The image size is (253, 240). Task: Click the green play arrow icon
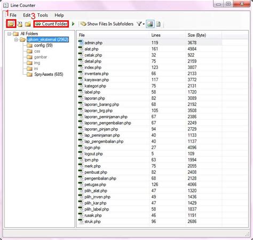point(73,24)
